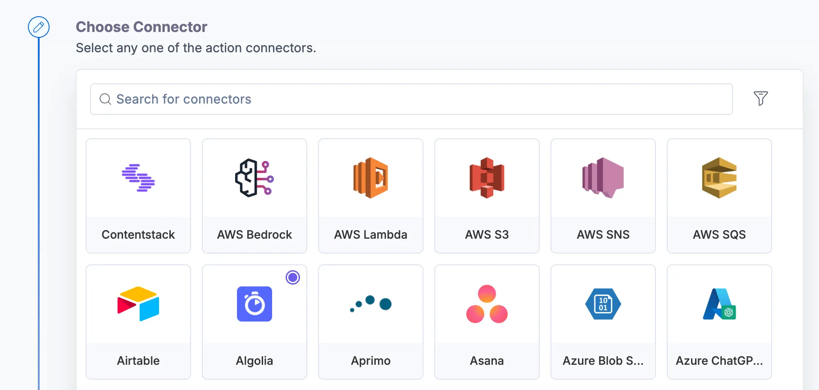Select the Algolia logo icon
Viewport: 819px width, 390px height.
(x=255, y=304)
